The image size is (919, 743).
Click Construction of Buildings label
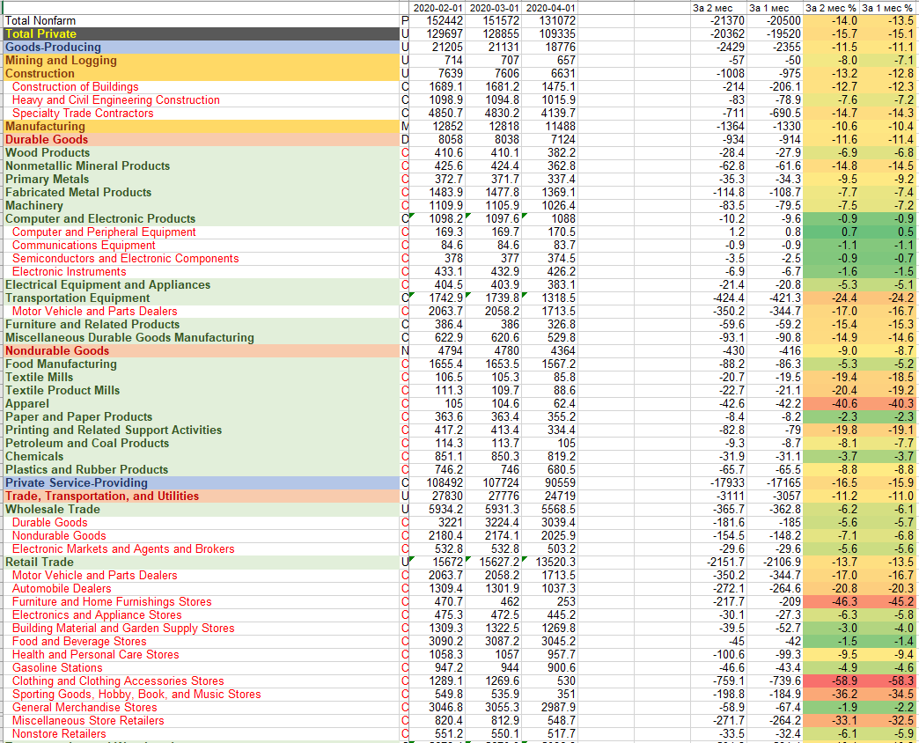76,87
